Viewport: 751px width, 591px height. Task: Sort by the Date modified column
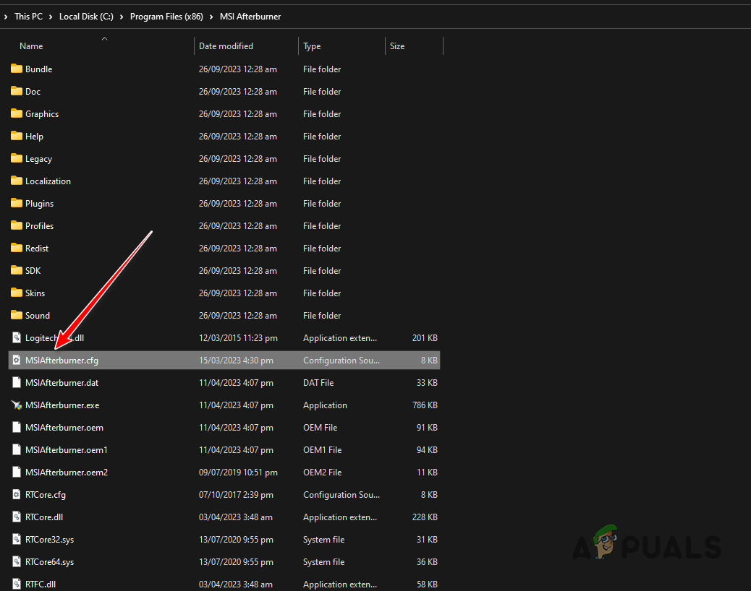pyautogui.click(x=226, y=46)
